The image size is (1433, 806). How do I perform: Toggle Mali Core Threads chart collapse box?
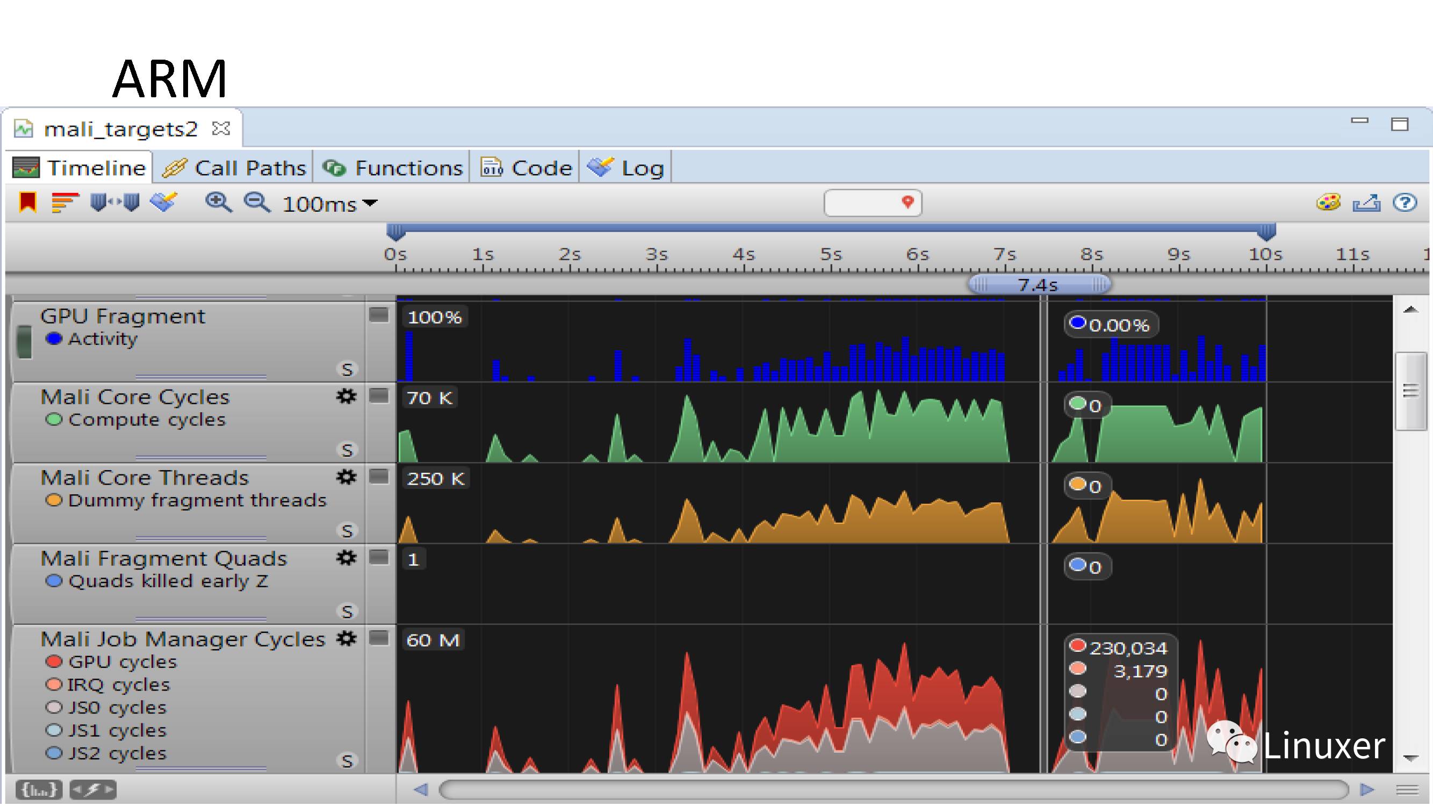point(379,476)
